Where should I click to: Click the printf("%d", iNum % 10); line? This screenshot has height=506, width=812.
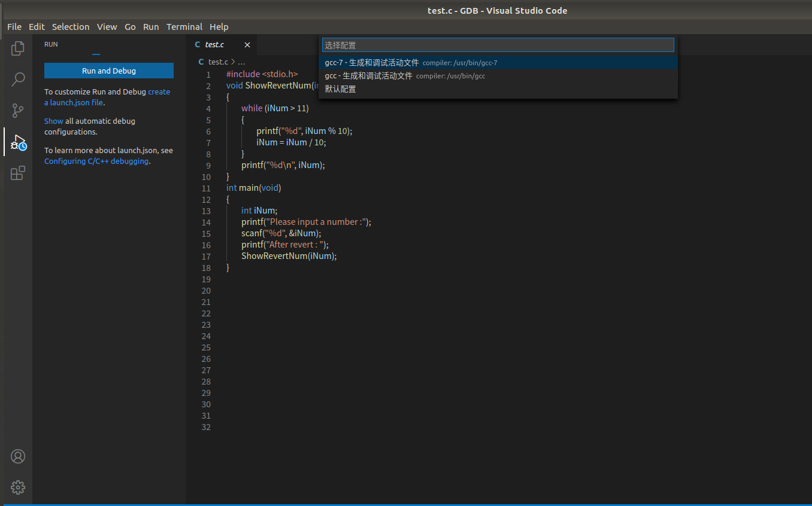point(304,131)
